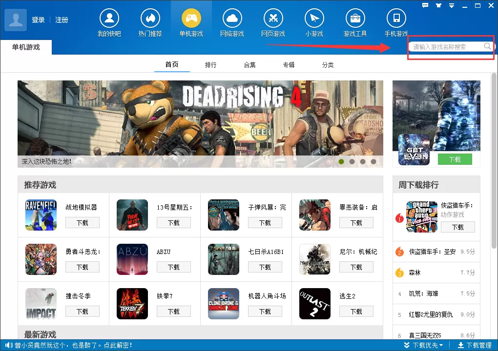Select the first green banner dot
Image resolution: width=498 pixels, height=351 pixels.
pyautogui.click(x=341, y=162)
